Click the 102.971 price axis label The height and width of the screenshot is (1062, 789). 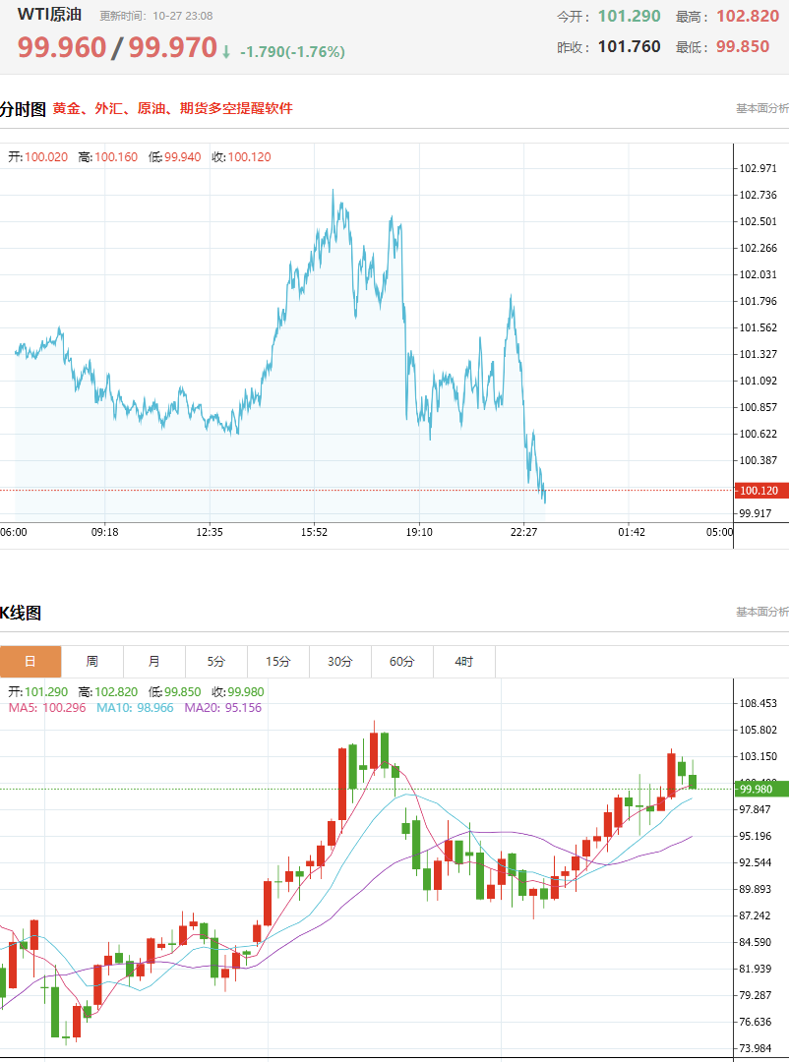coord(758,169)
